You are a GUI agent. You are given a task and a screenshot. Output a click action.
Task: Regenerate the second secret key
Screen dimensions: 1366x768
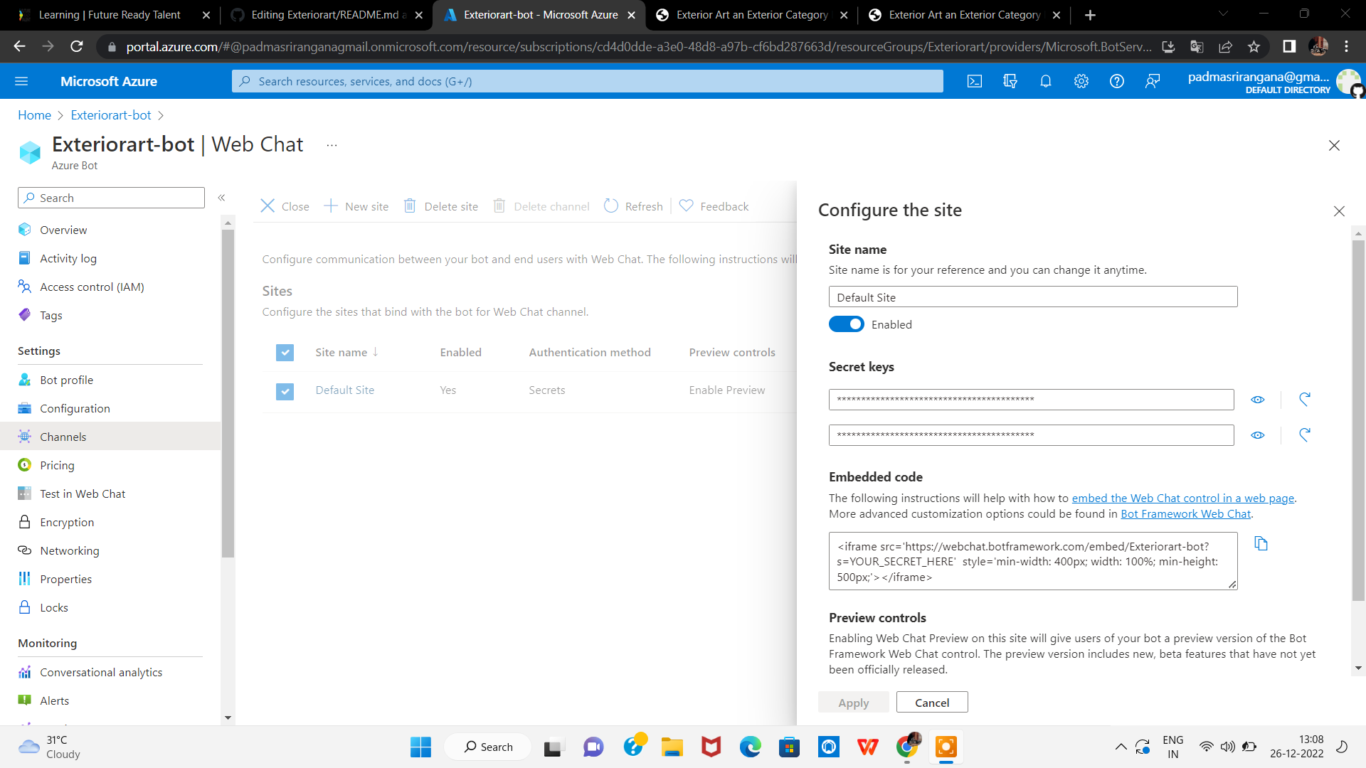[1304, 435]
